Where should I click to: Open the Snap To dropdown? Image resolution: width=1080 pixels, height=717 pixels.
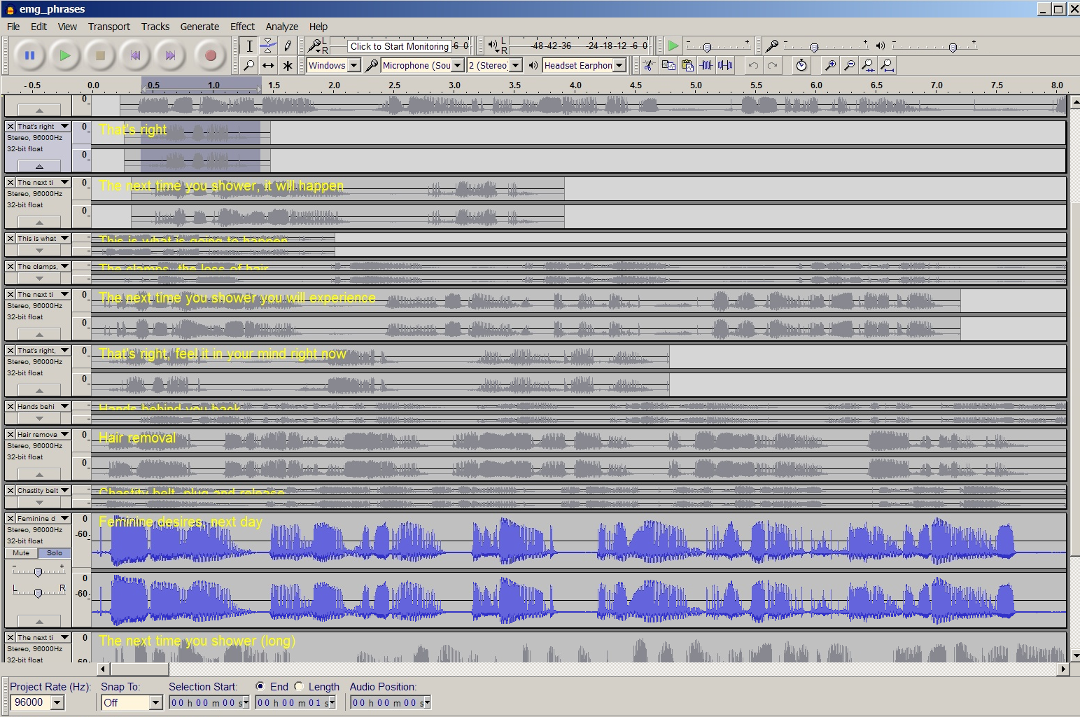[155, 702]
